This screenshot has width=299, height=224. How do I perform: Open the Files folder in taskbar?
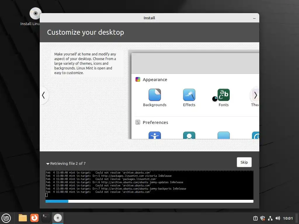point(23,218)
